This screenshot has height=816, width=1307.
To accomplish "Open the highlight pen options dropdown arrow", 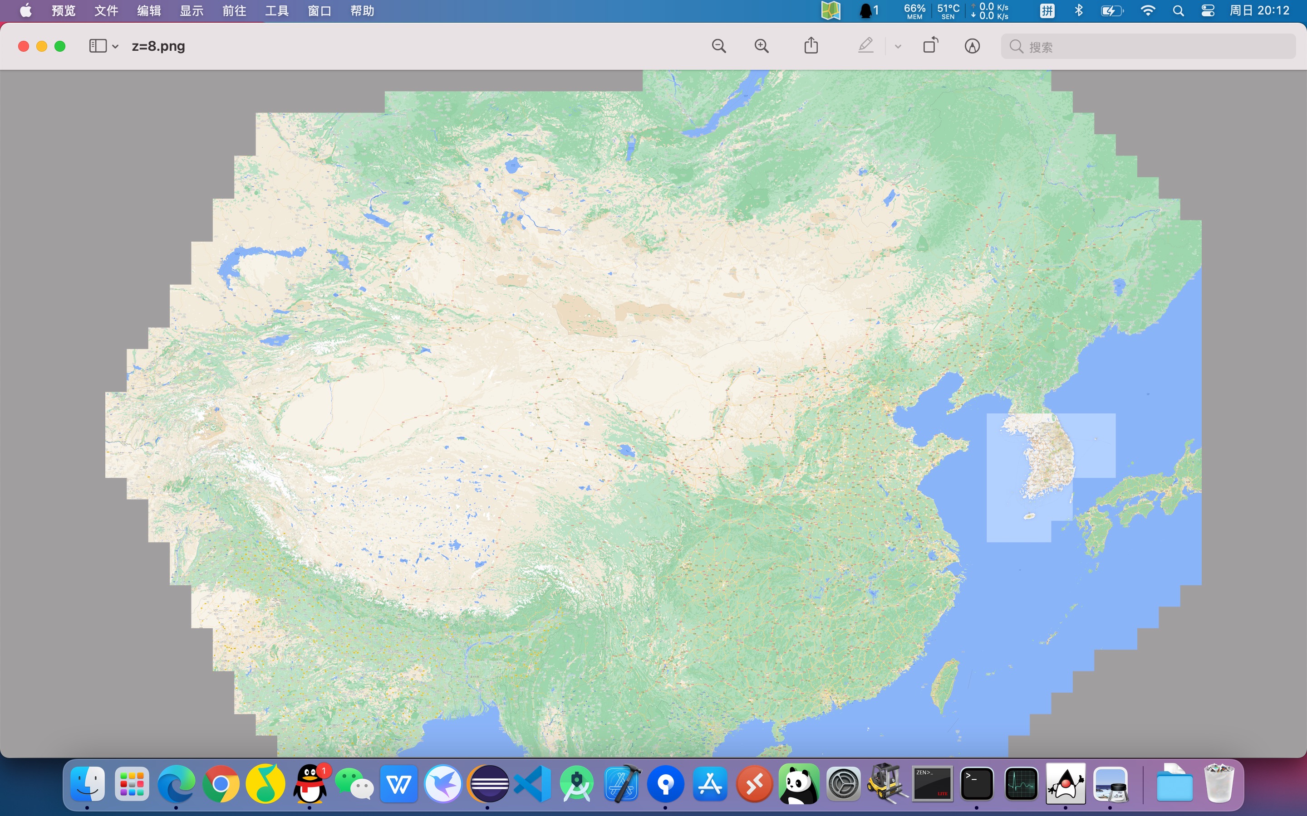I will click(x=898, y=46).
